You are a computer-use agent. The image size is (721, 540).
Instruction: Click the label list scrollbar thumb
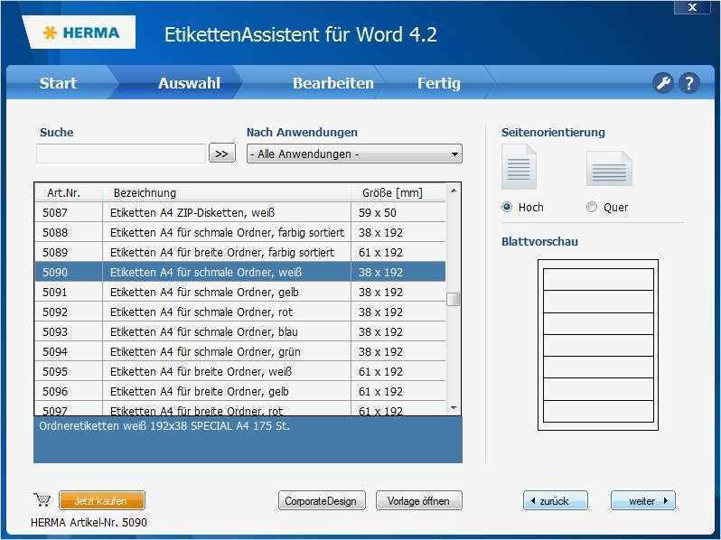click(x=454, y=299)
